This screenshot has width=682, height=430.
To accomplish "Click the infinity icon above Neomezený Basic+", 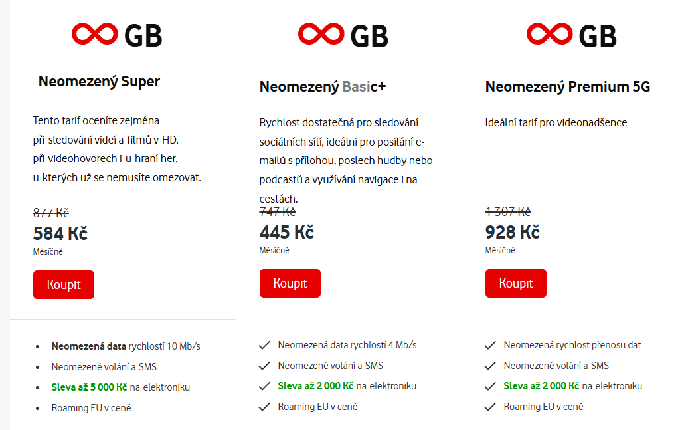I will coord(321,35).
